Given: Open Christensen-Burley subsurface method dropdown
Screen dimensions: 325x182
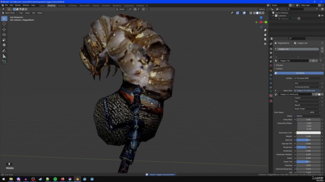Looking at the screenshot, I should [x=307, y=87].
